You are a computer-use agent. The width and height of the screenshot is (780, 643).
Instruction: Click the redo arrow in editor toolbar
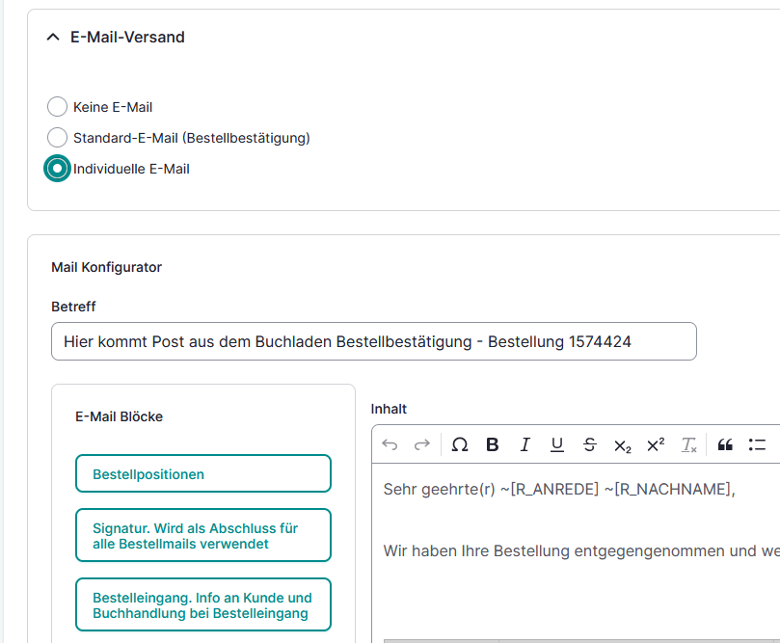pyautogui.click(x=421, y=444)
